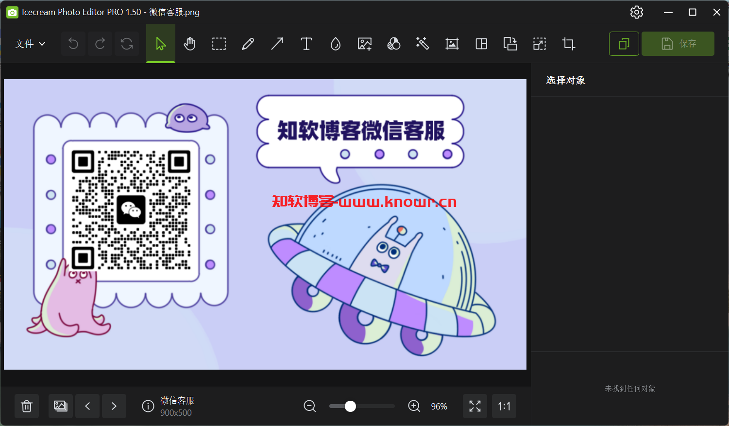
Task: Click the zoom in magnifier
Action: [414, 406]
